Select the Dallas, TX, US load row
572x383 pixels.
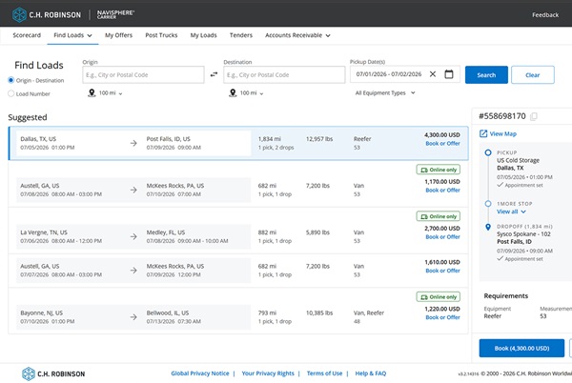(238, 143)
